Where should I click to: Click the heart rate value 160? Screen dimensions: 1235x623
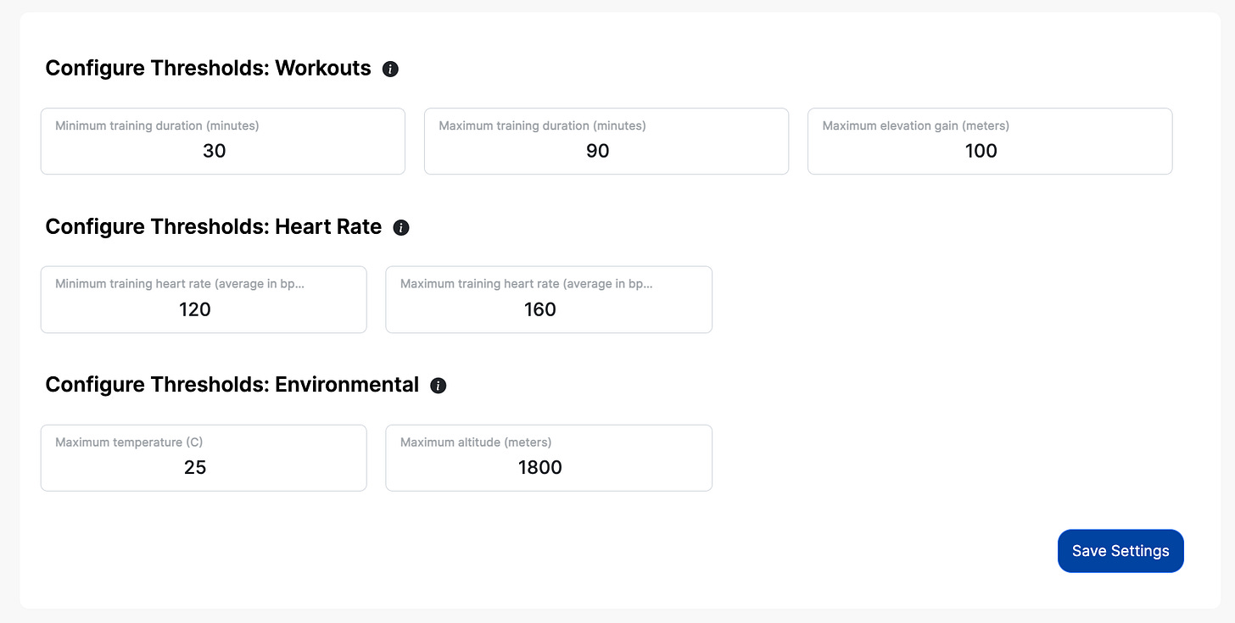point(539,309)
